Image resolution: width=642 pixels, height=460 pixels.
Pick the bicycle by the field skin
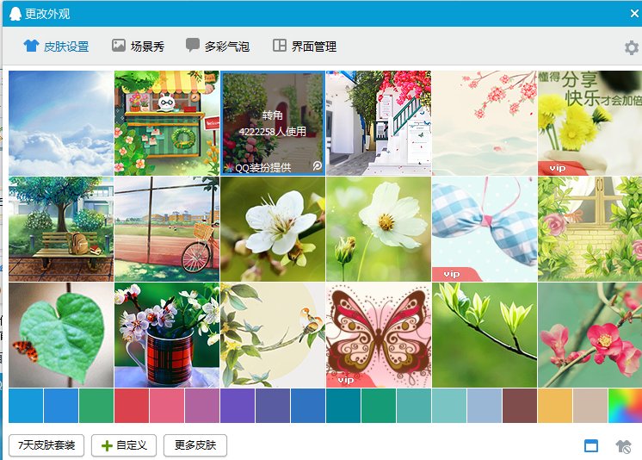click(167, 229)
